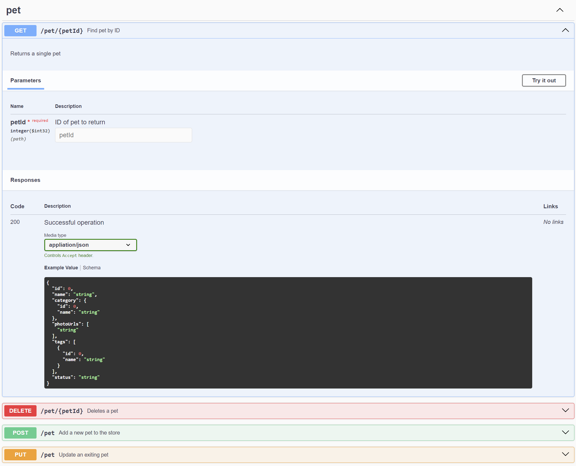576x466 pixels.
Task: Click the blue GET method badge
Action: (x=20, y=31)
